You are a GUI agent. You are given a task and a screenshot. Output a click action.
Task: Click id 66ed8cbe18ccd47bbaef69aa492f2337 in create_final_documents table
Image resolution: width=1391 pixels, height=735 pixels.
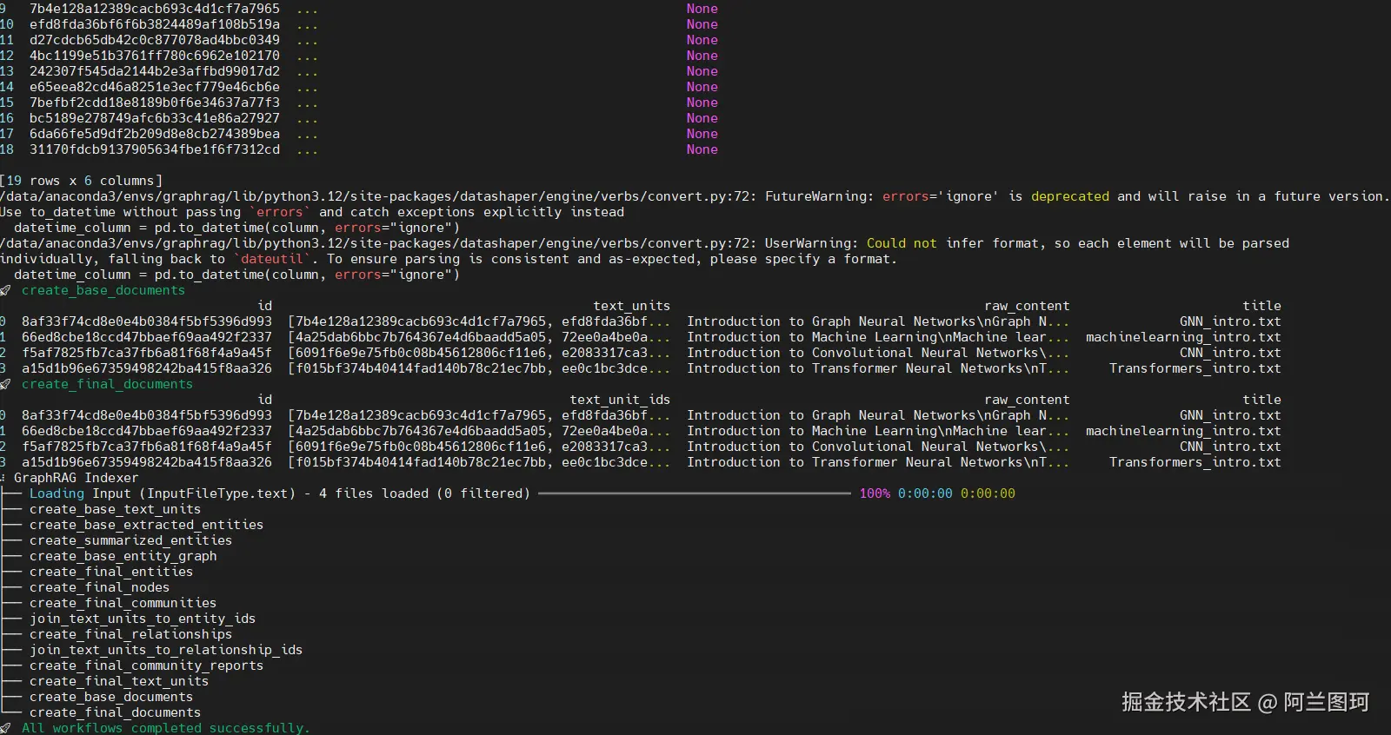147,431
